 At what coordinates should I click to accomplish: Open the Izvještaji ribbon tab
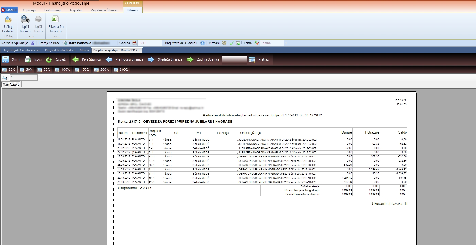(76, 10)
